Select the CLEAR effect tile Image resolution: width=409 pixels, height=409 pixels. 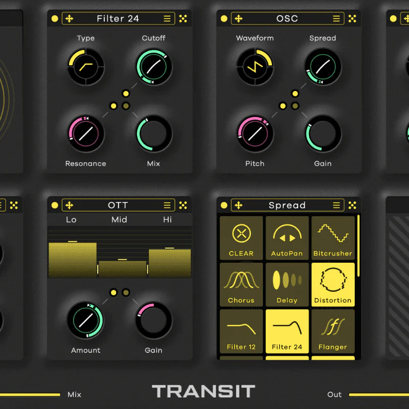pos(241,238)
